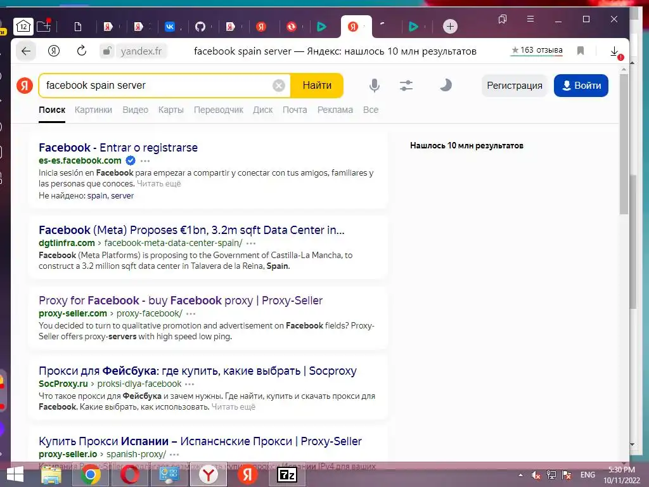The image size is (649, 487).
Task: Click the 163 отзыва site rating
Action: pyautogui.click(x=537, y=51)
